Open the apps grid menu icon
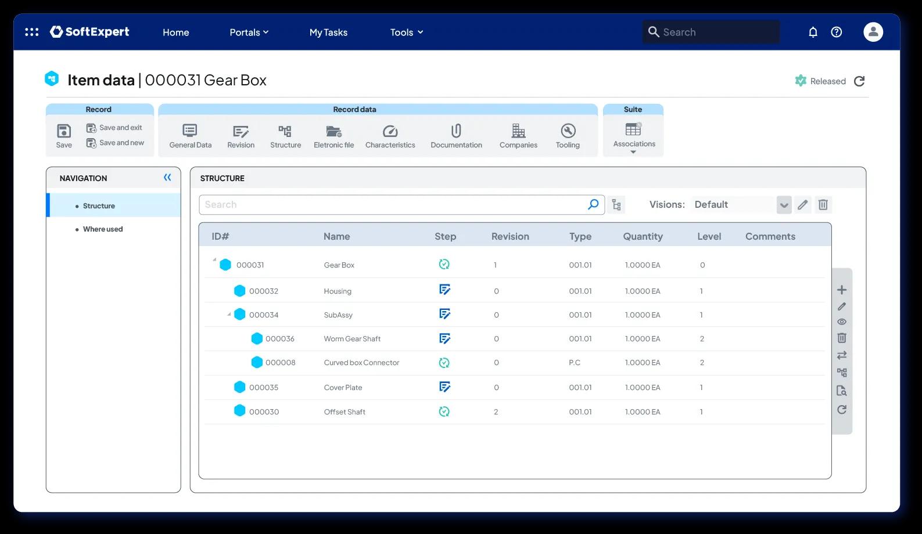 pyautogui.click(x=32, y=32)
